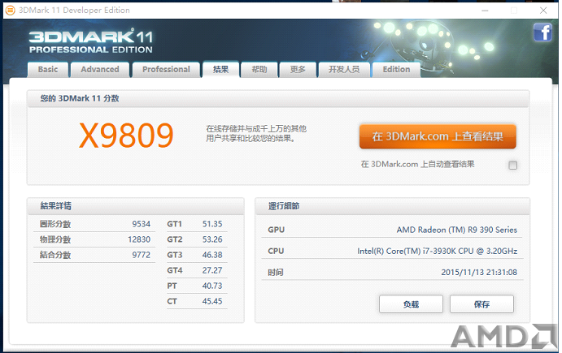Select physics score value 12830

[x=139, y=239]
